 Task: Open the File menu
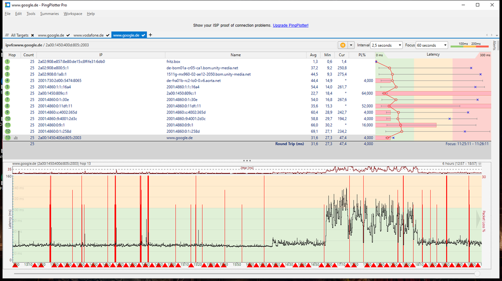pos(8,14)
